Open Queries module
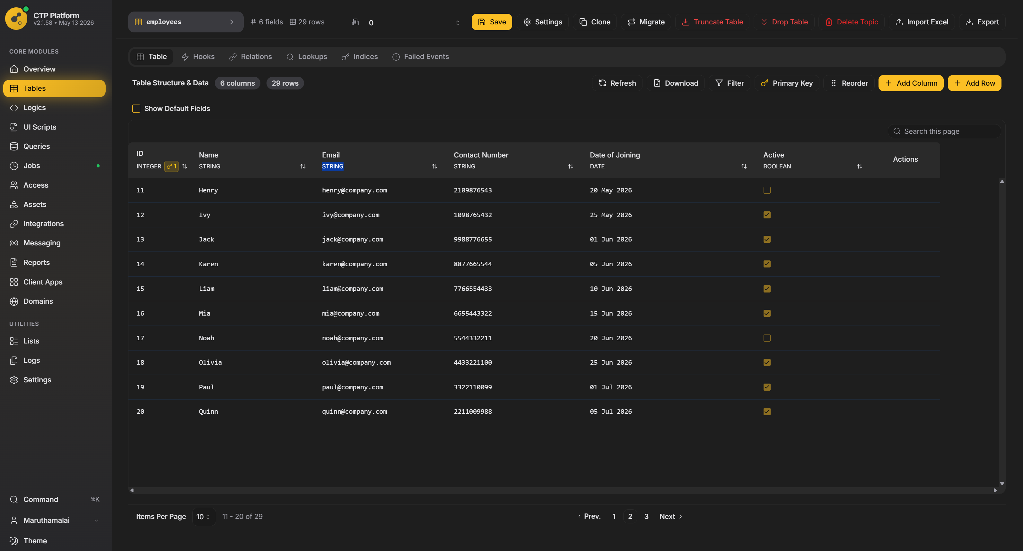Image resolution: width=1023 pixels, height=551 pixels. (54, 146)
